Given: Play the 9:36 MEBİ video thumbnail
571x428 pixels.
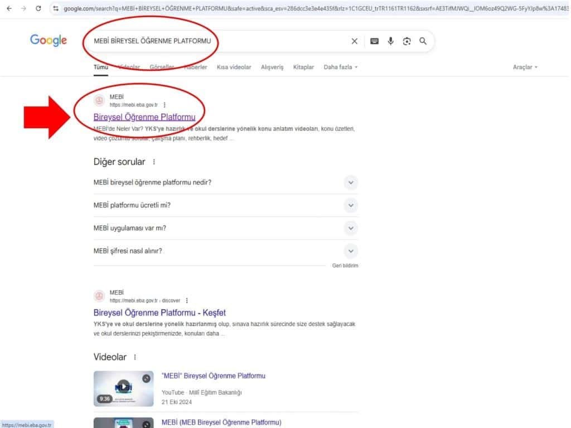Looking at the screenshot, I should [123, 388].
